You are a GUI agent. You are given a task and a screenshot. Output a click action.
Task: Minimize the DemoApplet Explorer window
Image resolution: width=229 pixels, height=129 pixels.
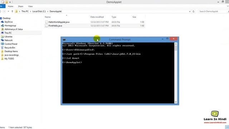(x=218, y=2)
